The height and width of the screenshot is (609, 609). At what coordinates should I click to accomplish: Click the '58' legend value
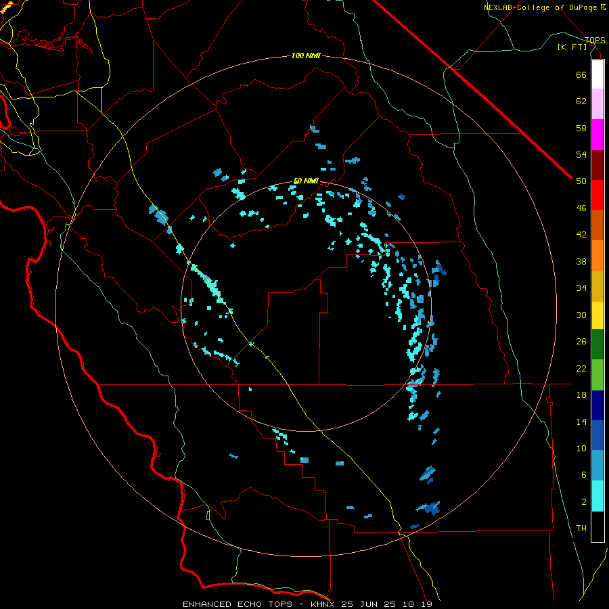click(581, 128)
